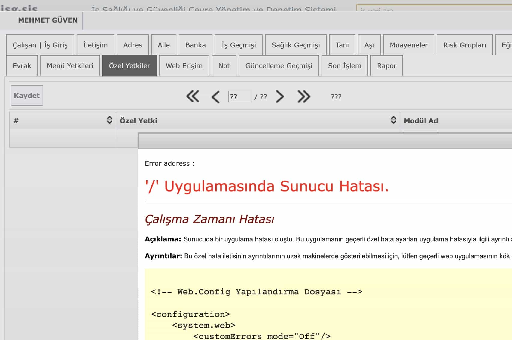Click the Rapor tab

pyautogui.click(x=386, y=66)
